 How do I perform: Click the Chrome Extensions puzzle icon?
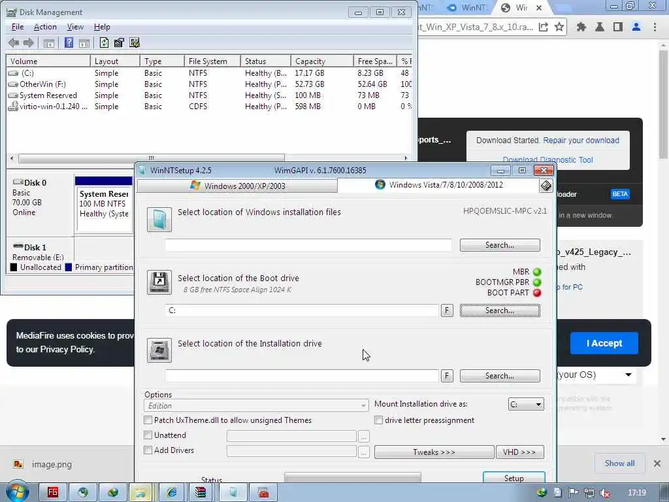581,27
